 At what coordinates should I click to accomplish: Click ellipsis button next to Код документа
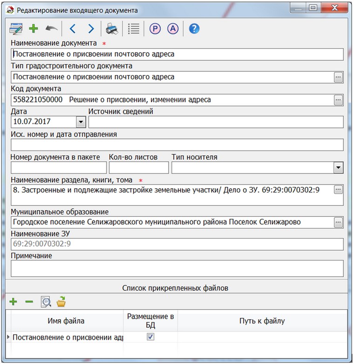tap(338, 100)
